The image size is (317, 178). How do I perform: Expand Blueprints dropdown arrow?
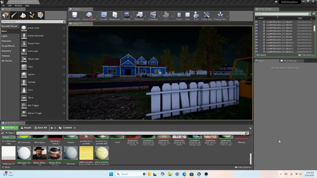[145, 16]
